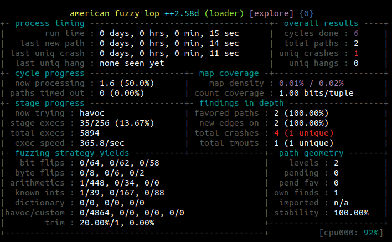
Task: Select the red uniq crashes count
Action: (357, 53)
